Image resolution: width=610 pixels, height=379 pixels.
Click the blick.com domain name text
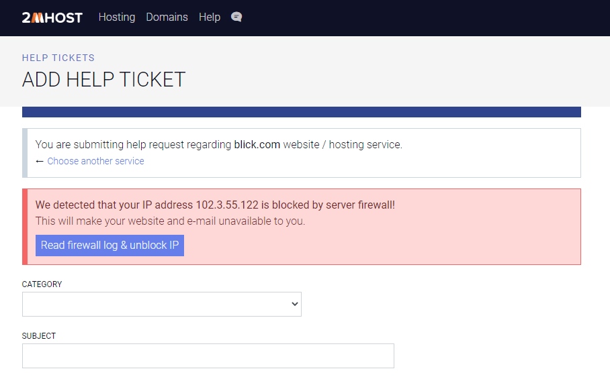click(257, 144)
